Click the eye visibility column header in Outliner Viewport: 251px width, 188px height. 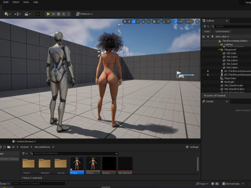(x=203, y=37)
